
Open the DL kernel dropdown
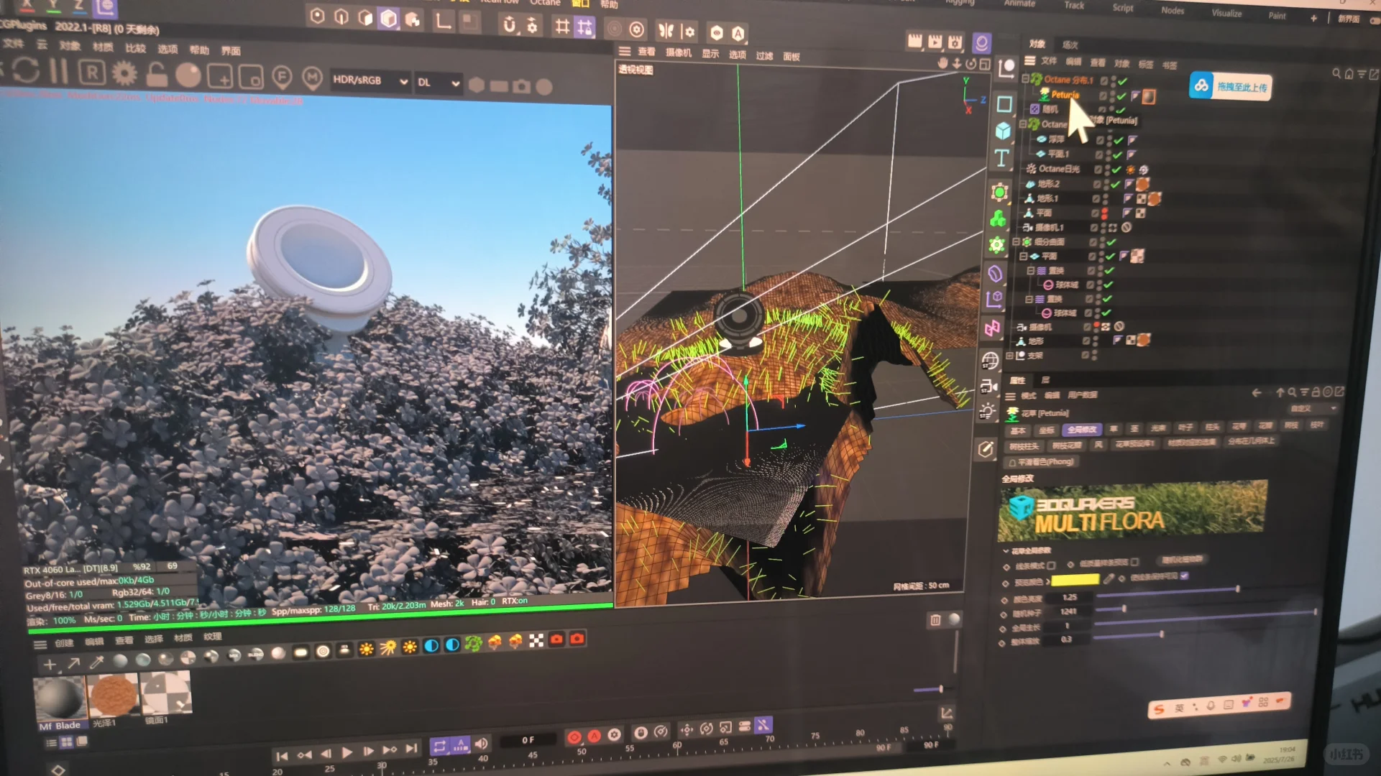pyautogui.click(x=438, y=83)
